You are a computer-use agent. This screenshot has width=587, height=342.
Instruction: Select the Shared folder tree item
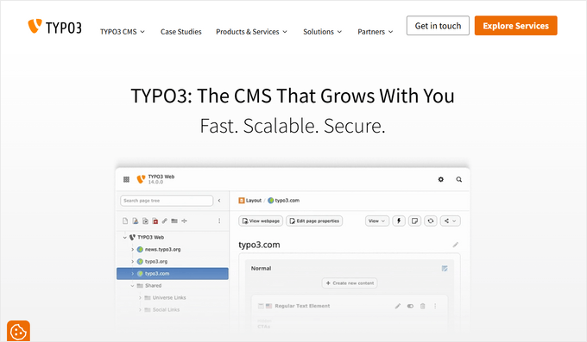(x=153, y=285)
